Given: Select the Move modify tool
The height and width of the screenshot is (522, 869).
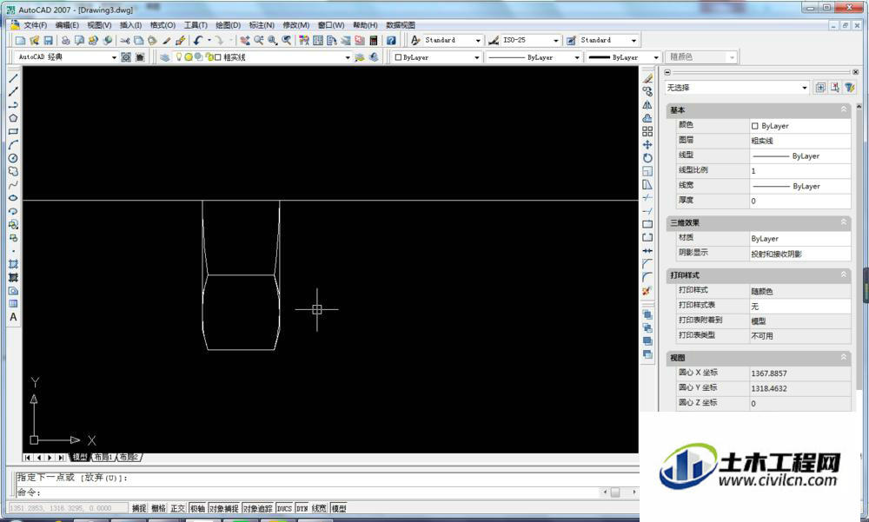Looking at the screenshot, I should pyautogui.click(x=647, y=145).
